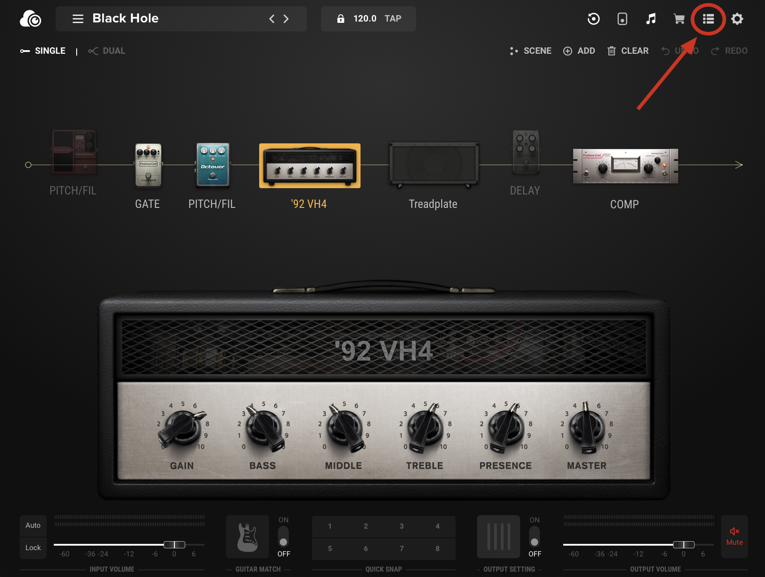Open Guitar Match guitar icon
Screen dimensions: 765x577
coord(248,537)
